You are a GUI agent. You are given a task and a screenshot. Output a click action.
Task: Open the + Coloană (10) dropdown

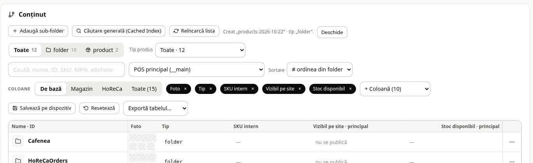click(395, 89)
